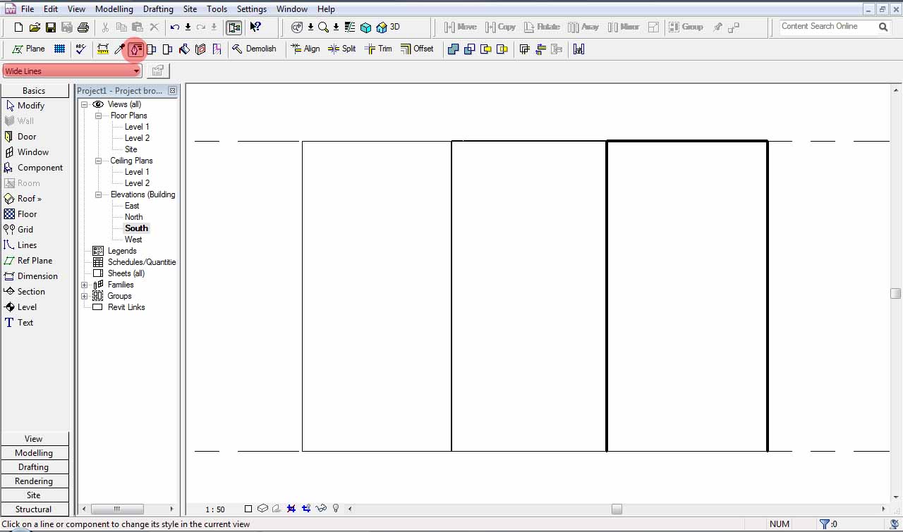Toggle the Project Browser button
Screen dimensions: 903x532
234,27
